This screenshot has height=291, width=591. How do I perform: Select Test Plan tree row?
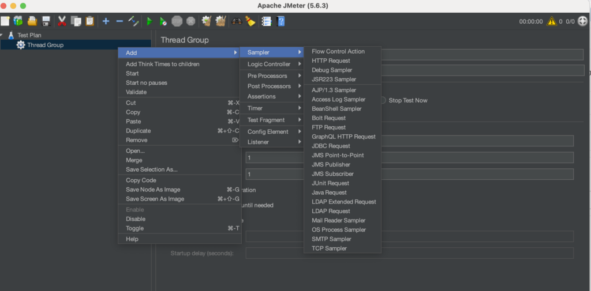[x=76, y=35]
